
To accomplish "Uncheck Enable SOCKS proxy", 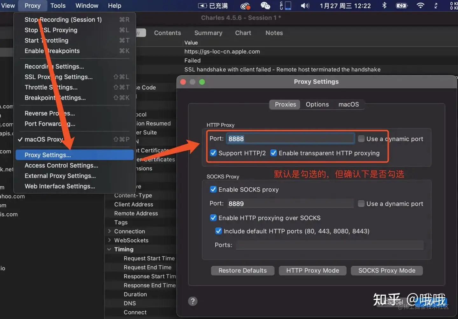I will [x=213, y=189].
